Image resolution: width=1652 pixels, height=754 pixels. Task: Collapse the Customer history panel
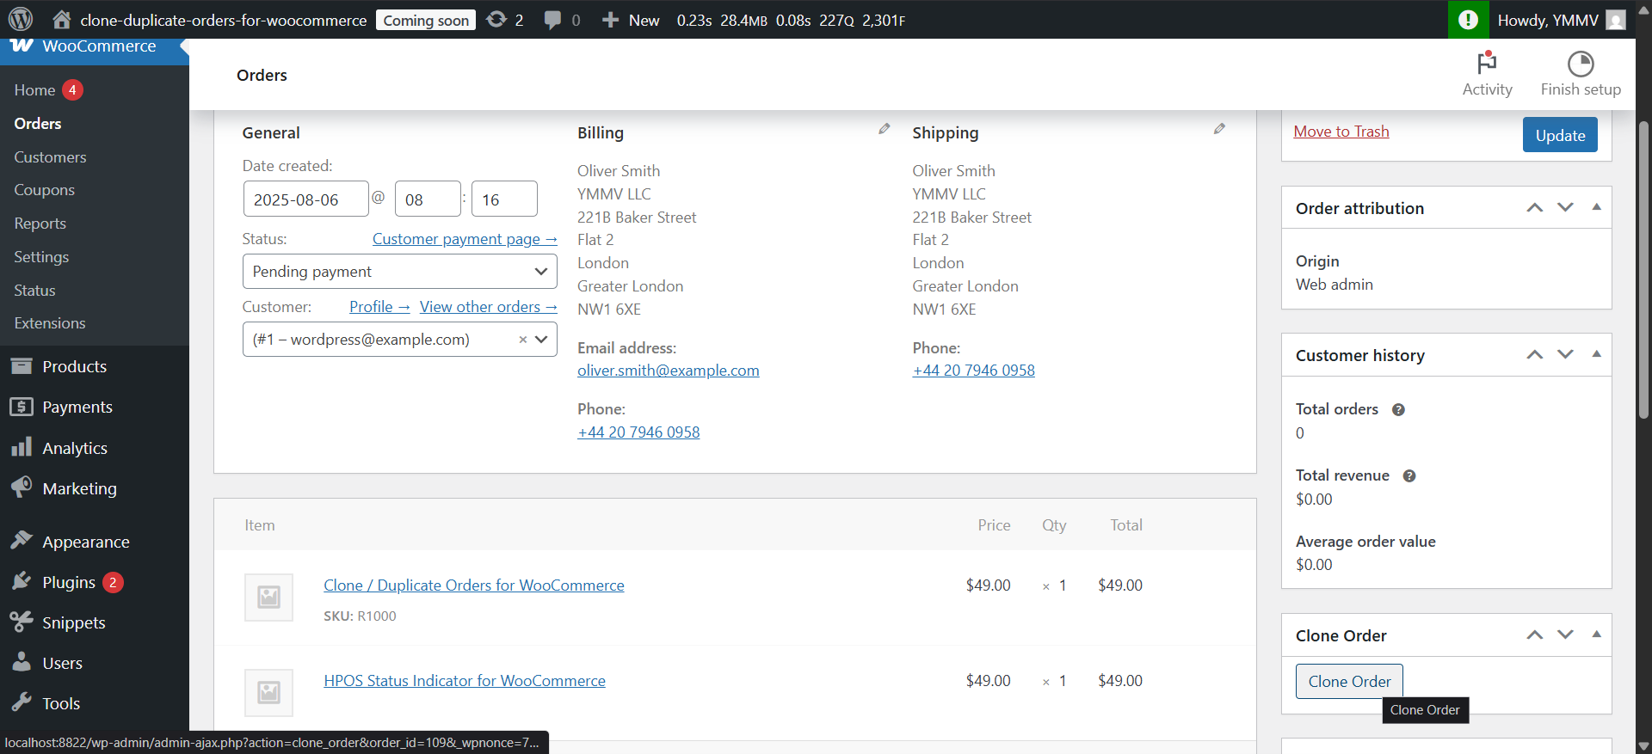(1596, 354)
